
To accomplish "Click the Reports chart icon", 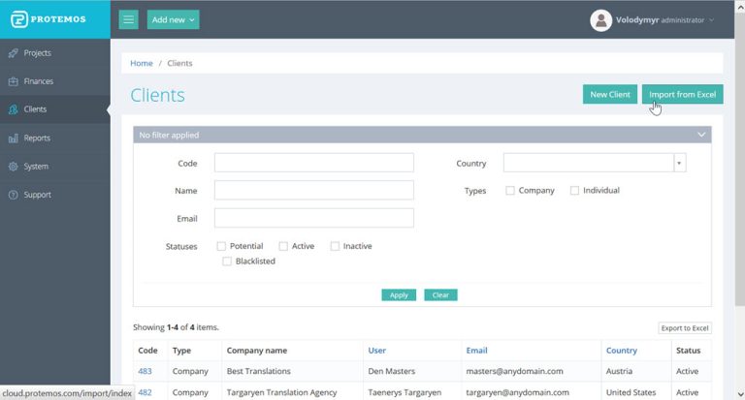I will 14,138.
